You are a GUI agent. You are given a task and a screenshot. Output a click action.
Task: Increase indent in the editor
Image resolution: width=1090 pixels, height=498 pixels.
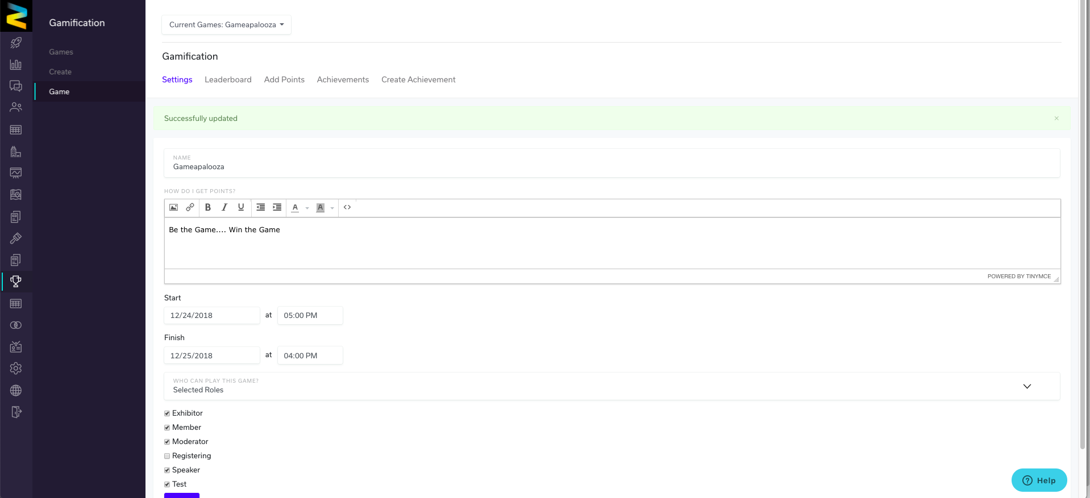pyautogui.click(x=277, y=207)
